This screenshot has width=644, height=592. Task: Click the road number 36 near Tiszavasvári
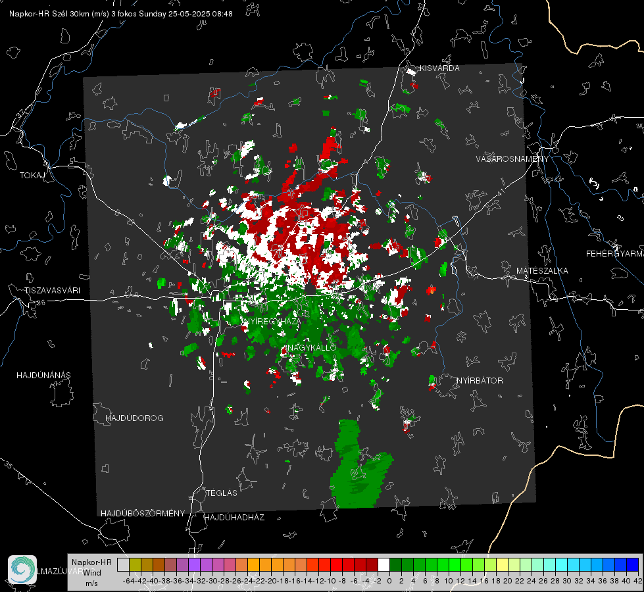[x=41, y=303]
